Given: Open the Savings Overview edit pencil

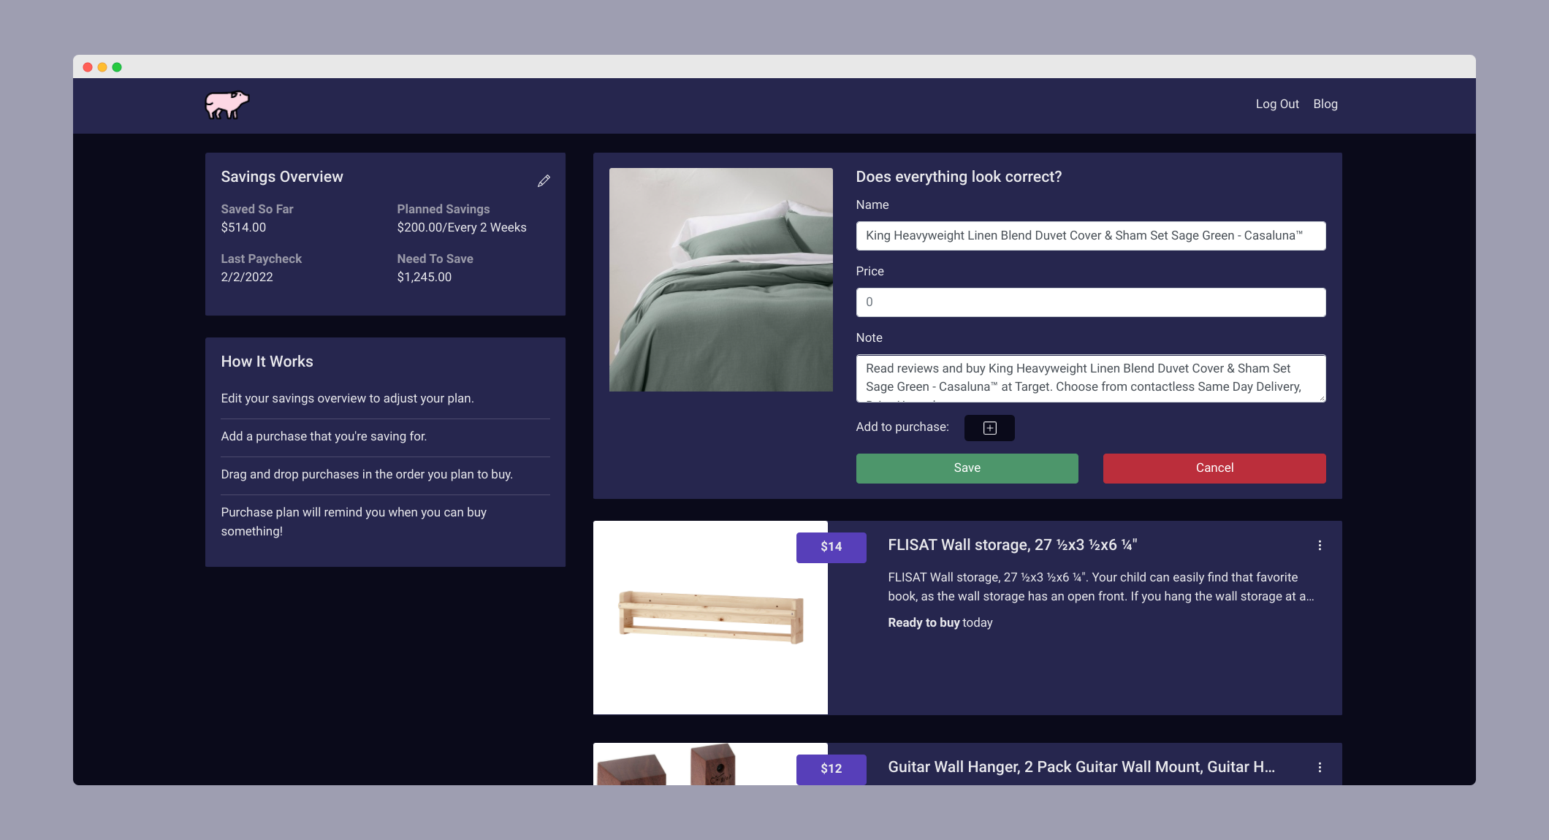Looking at the screenshot, I should coord(544,180).
